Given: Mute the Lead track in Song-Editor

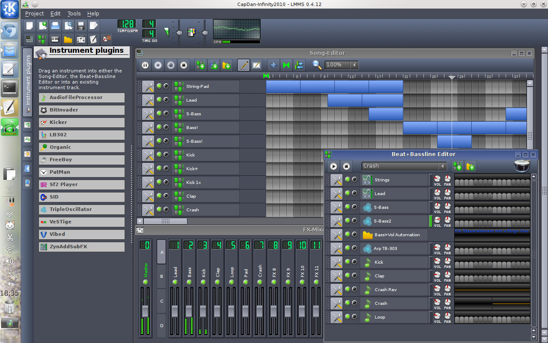Looking at the screenshot, I should 159,100.
